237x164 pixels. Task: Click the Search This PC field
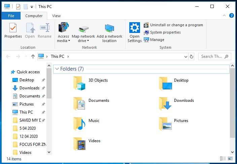click(215, 56)
